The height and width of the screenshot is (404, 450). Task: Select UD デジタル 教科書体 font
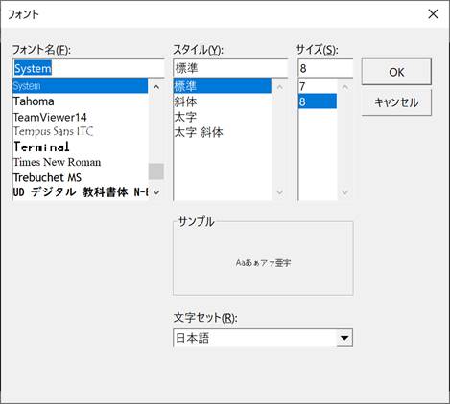(81, 192)
